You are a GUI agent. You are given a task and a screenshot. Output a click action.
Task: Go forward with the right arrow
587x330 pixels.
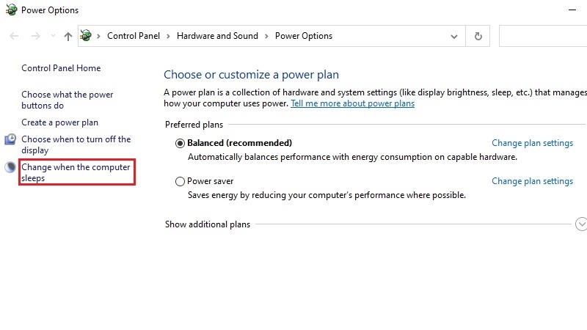[x=35, y=36]
